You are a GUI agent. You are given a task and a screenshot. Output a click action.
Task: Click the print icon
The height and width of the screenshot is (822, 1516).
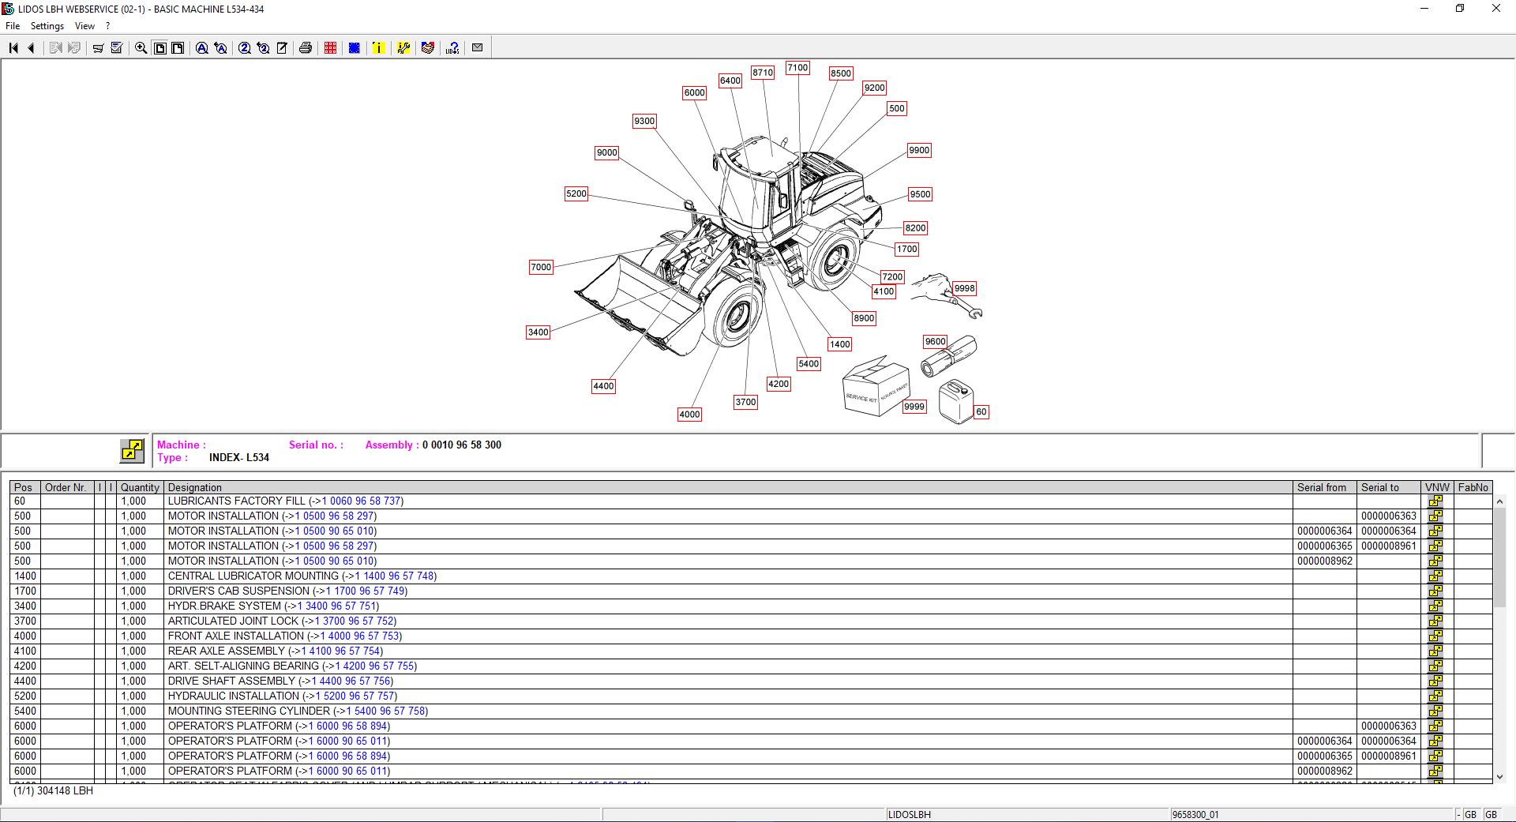[305, 47]
